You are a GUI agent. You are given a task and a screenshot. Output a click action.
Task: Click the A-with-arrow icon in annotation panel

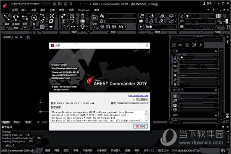tap(121, 26)
